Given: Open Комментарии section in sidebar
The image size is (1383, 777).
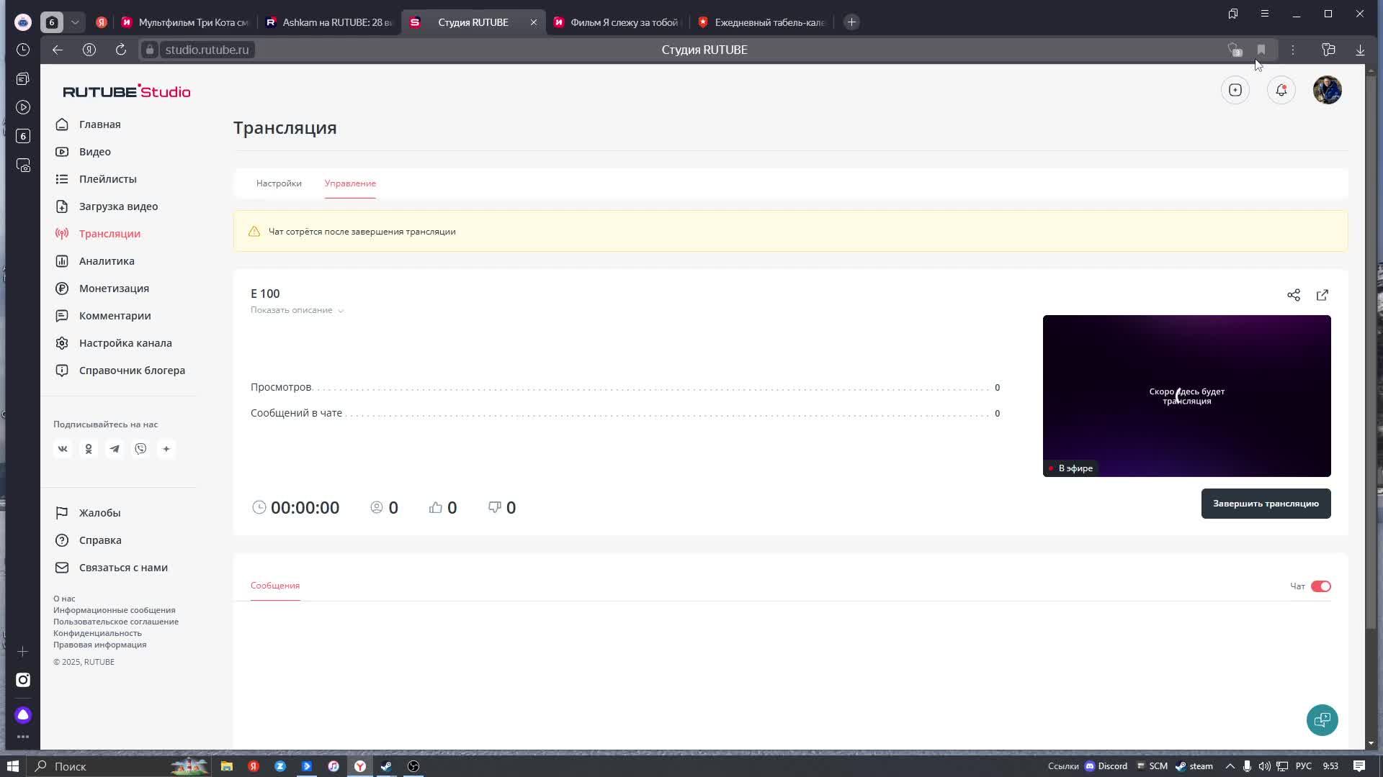Looking at the screenshot, I should point(114,315).
